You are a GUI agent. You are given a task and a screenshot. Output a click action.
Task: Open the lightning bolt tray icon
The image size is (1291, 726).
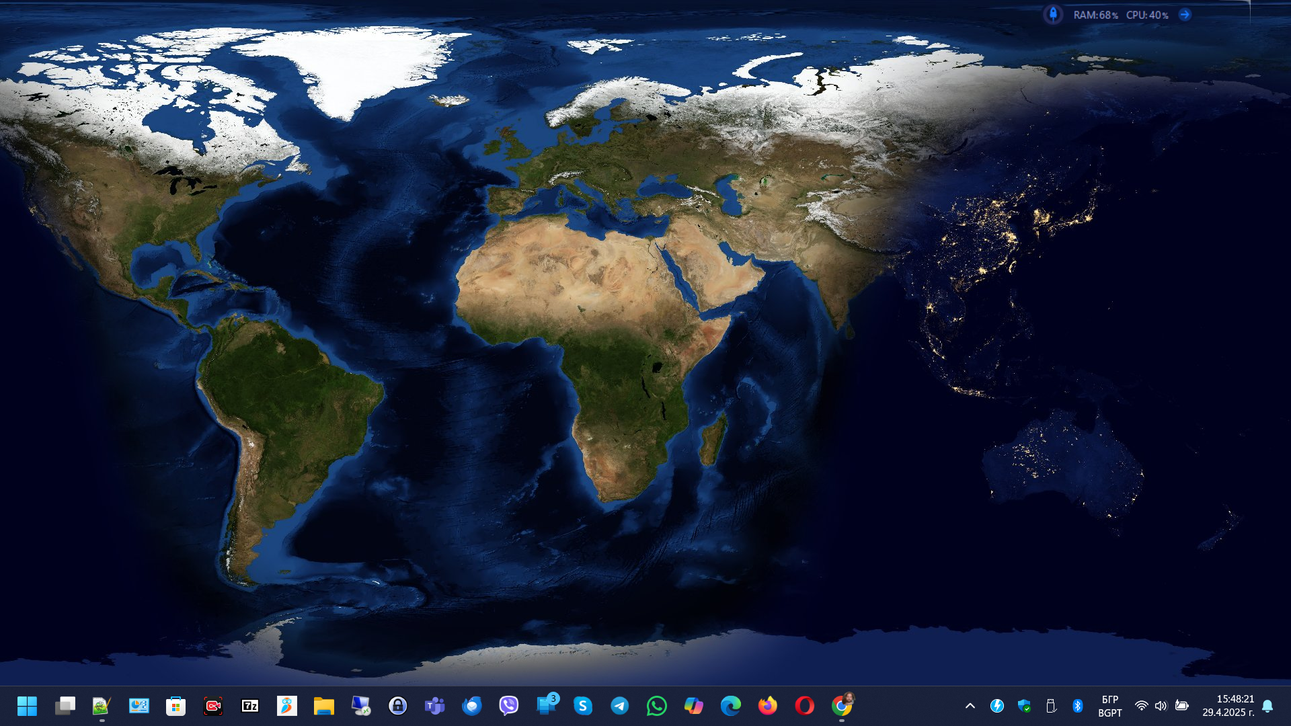point(997,706)
